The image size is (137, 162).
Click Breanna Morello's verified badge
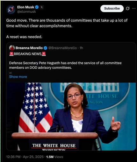[46, 48]
